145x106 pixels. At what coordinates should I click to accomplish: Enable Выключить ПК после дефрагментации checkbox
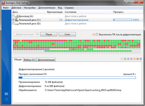(x=97, y=34)
